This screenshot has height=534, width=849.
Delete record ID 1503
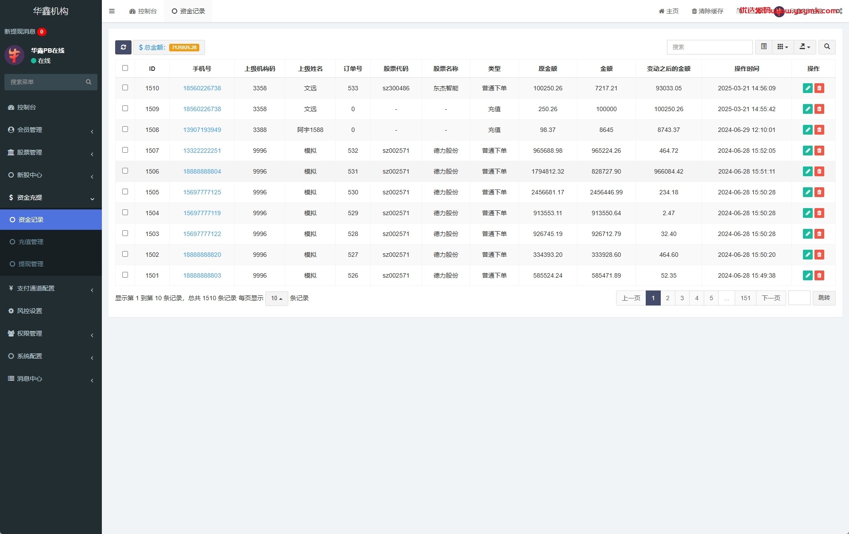point(819,234)
